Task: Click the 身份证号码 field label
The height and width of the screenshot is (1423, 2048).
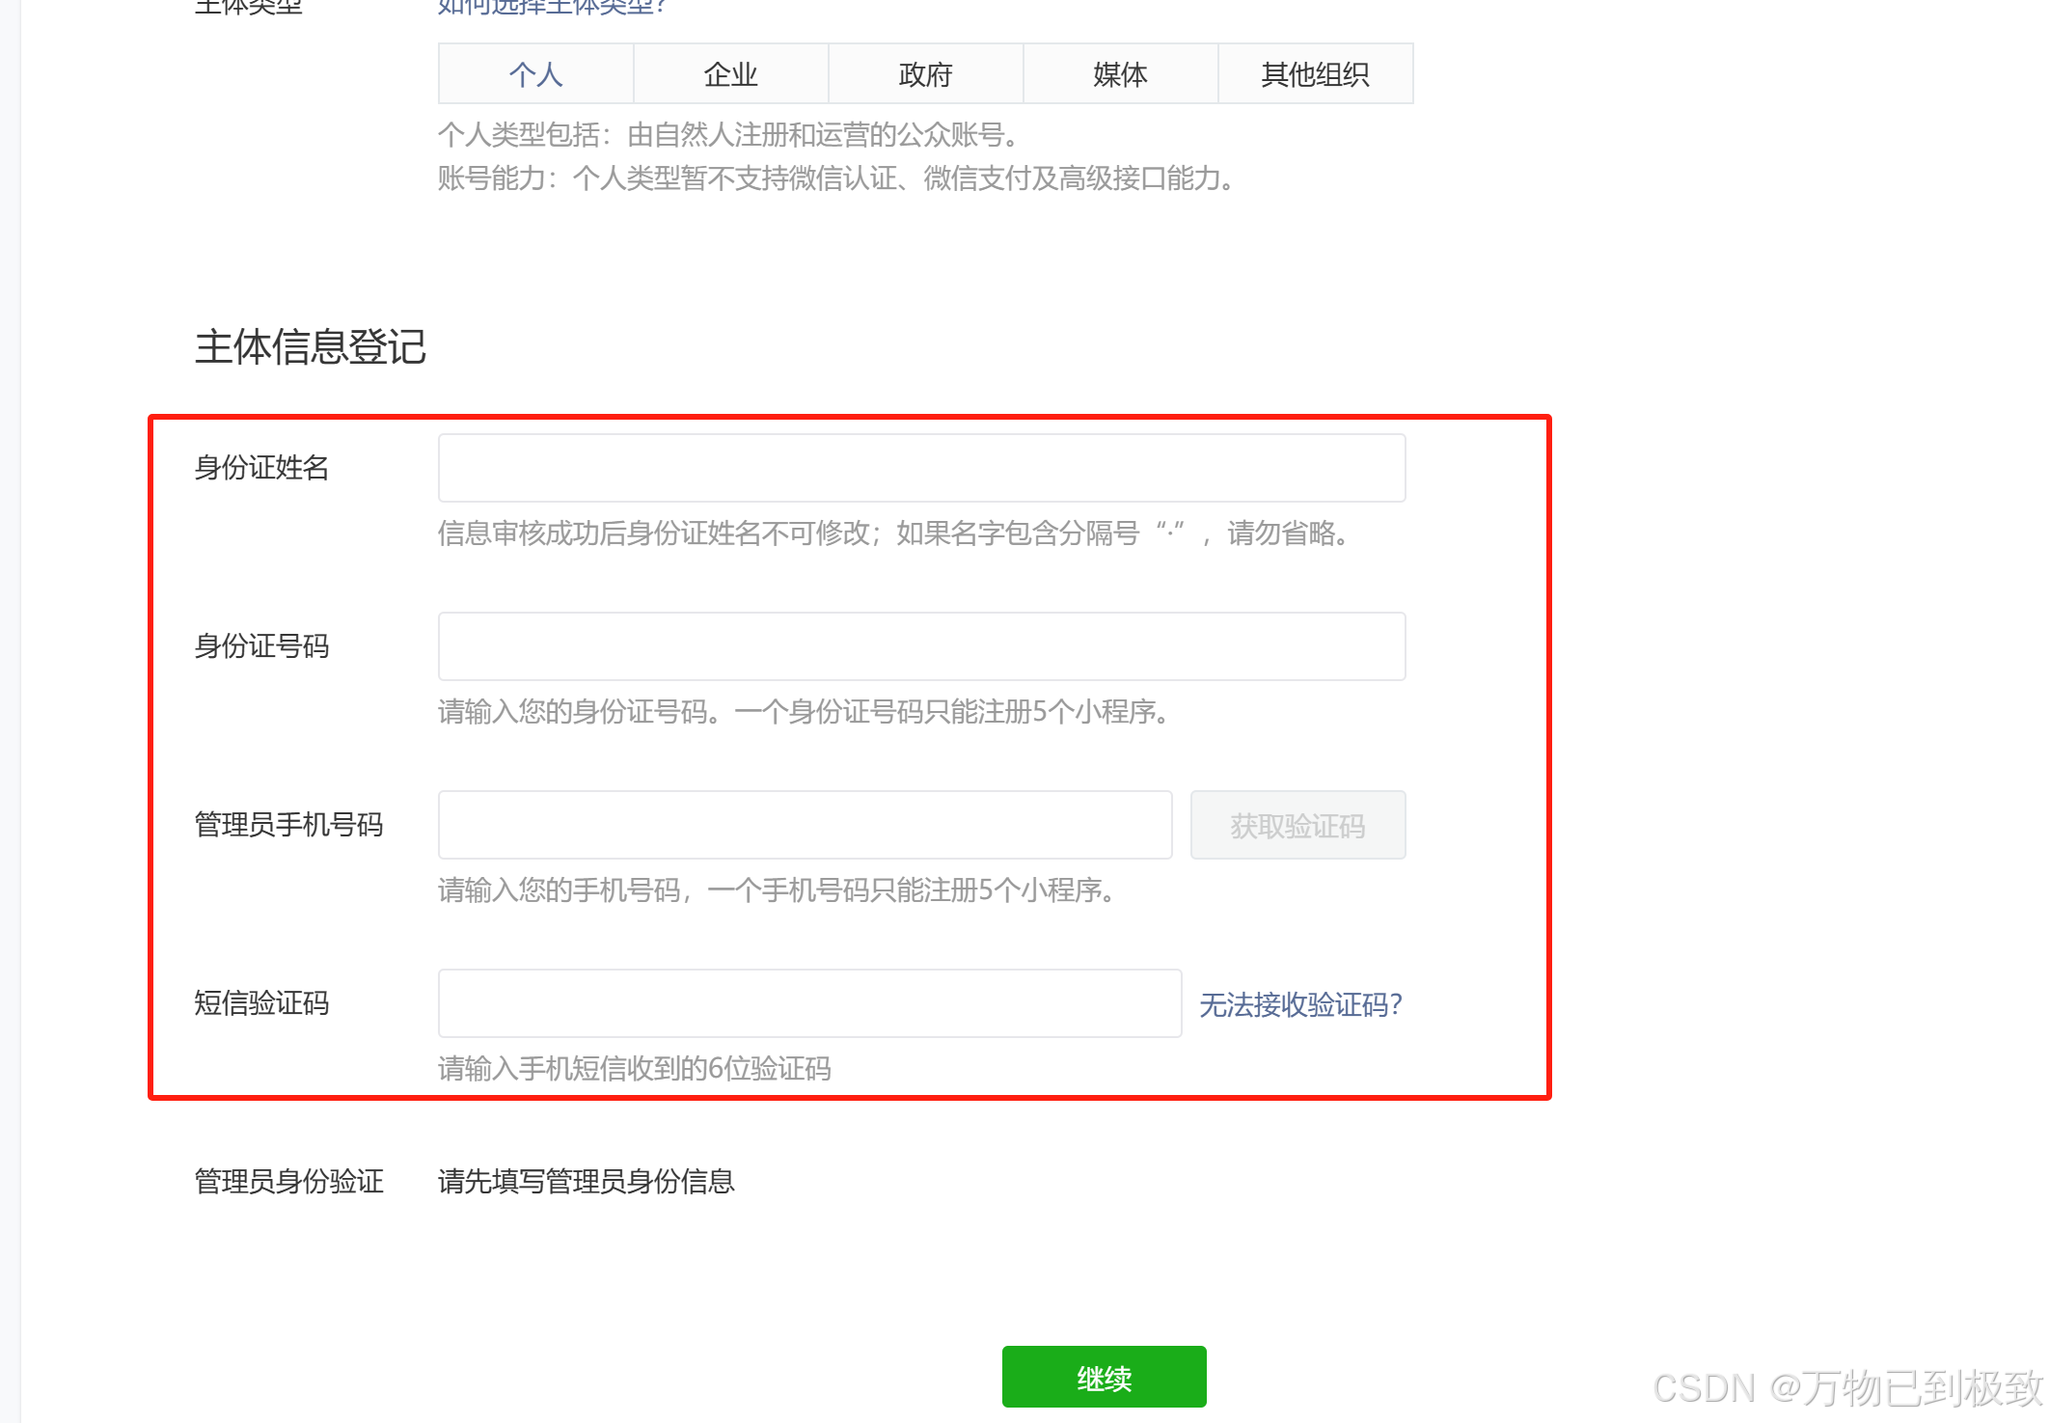Action: pos(261,646)
